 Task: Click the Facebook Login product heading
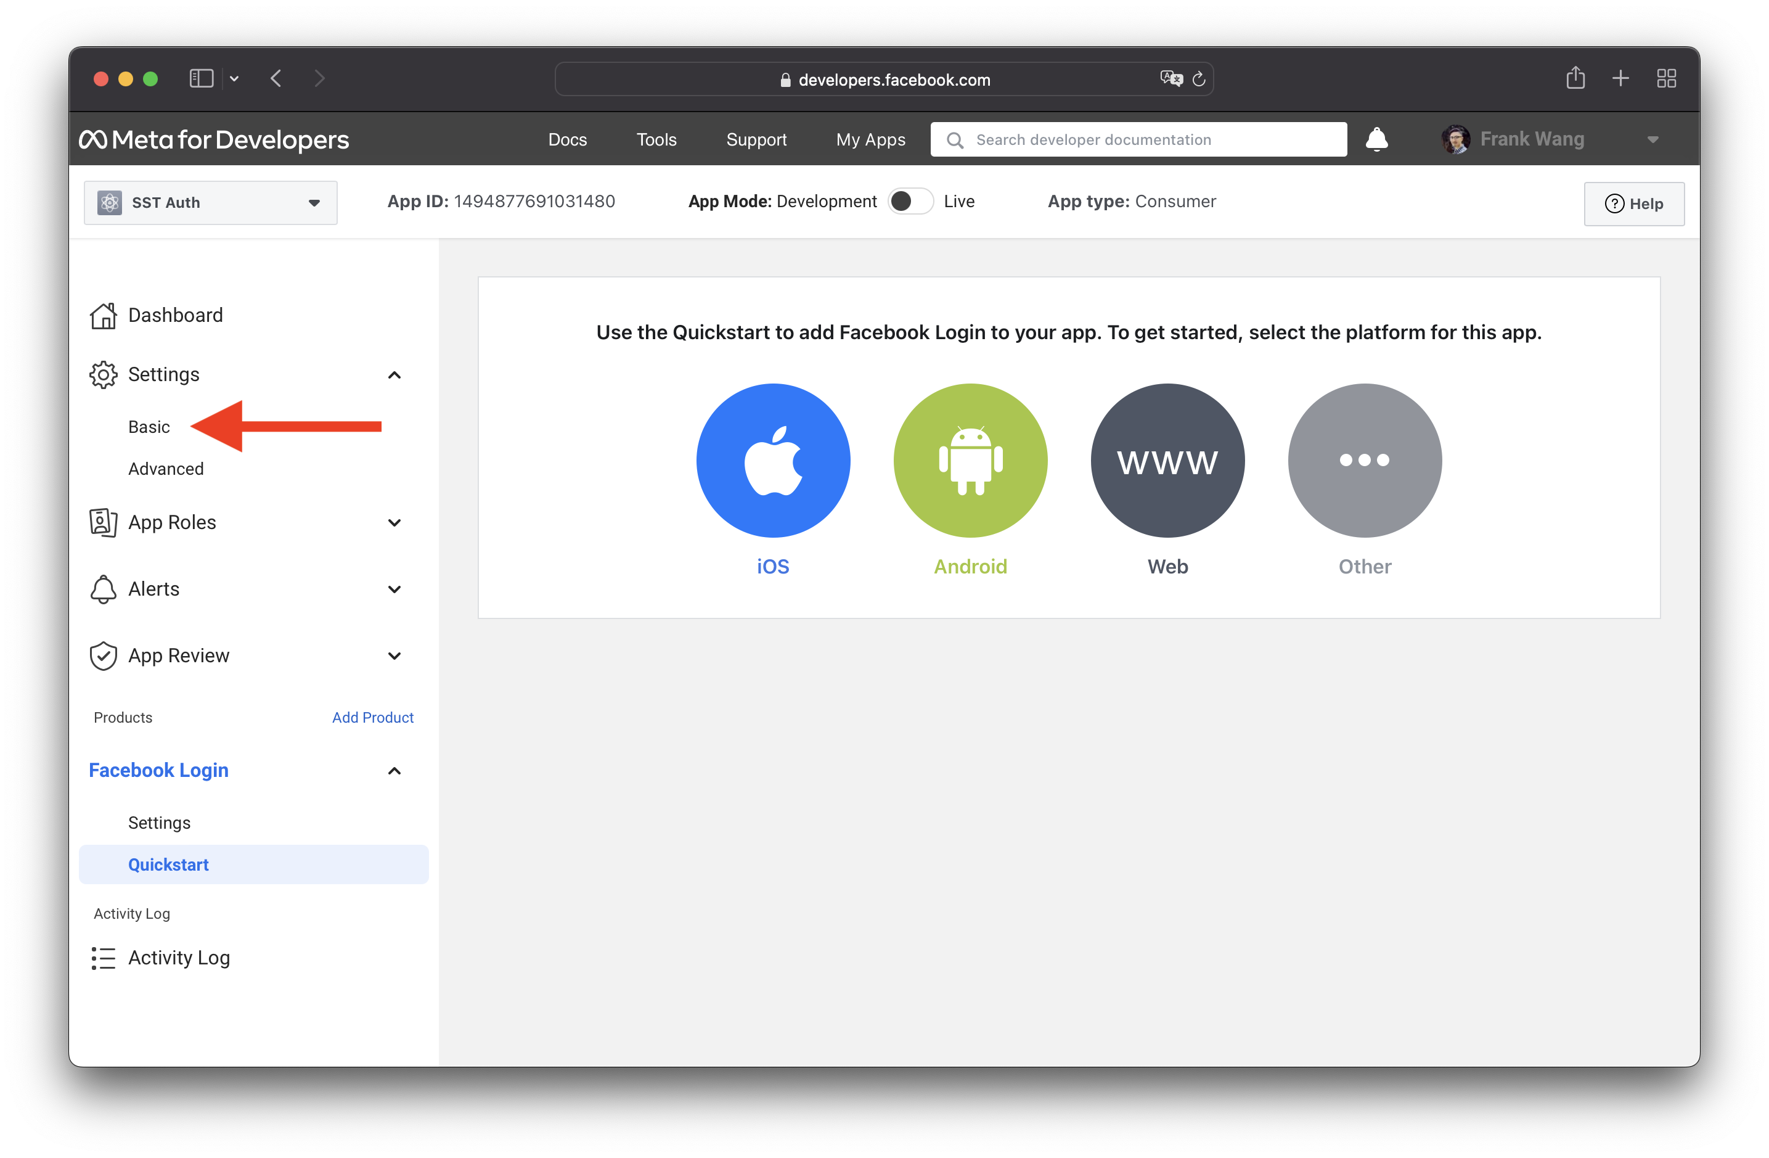[x=158, y=771]
